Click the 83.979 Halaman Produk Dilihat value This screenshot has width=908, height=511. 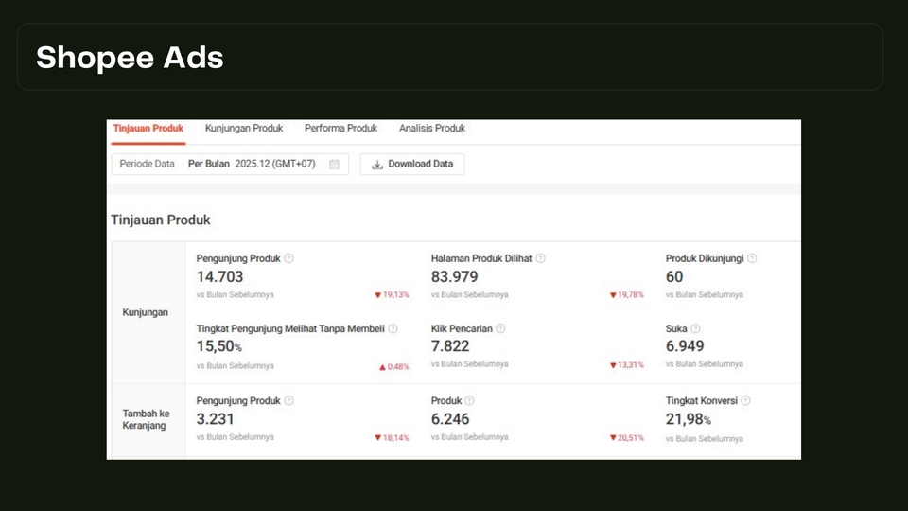[x=454, y=276]
